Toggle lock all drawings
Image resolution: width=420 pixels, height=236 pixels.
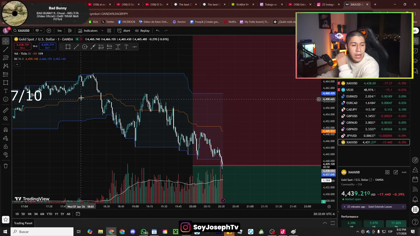(6, 147)
